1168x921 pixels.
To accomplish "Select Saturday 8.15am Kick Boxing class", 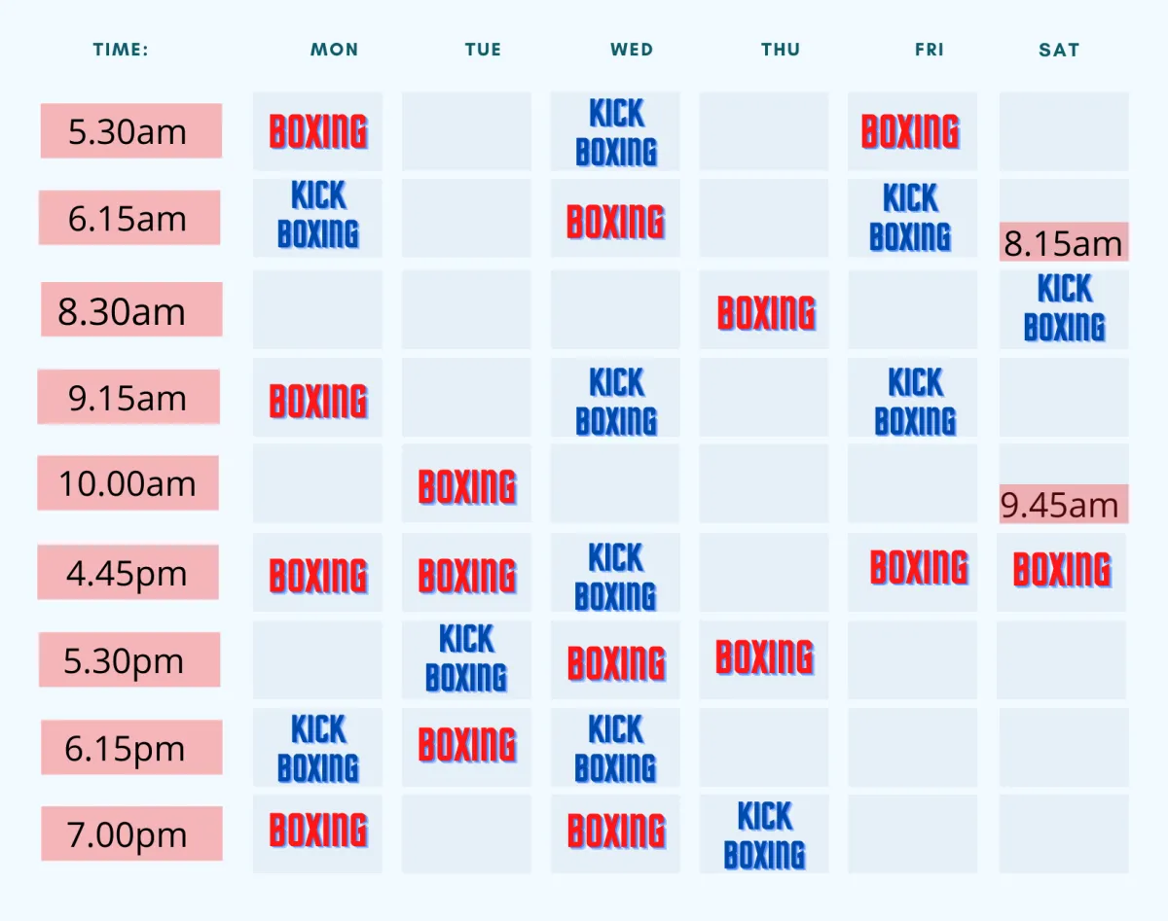I will tap(1064, 309).
